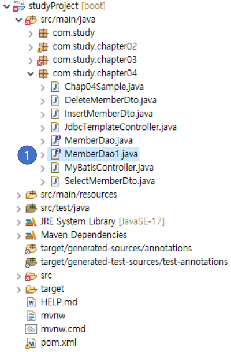This screenshot has width=231, height=352.
Task: Click the MemberDao1.java interface file icon
Action: click(x=56, y=154)
